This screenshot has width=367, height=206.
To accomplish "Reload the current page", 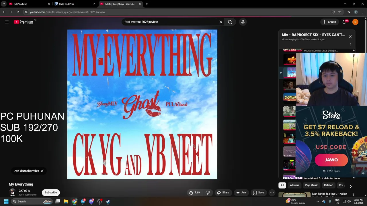I will click(x=18, y=12).
